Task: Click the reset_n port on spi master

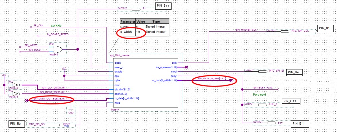Action: coord(119,67)
